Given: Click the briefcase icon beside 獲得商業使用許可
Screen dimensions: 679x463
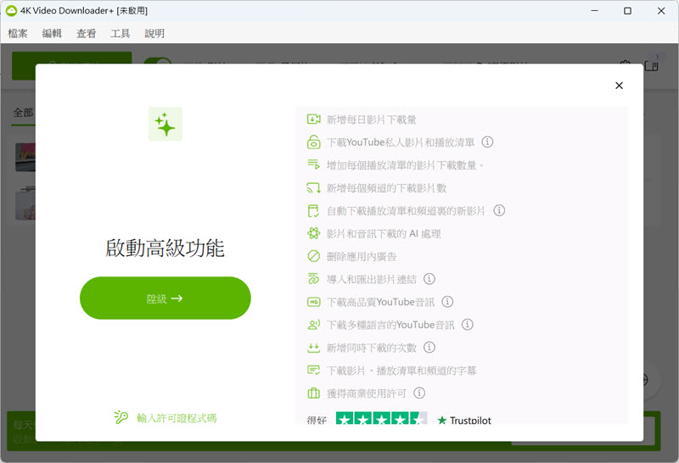Looking at the screenshot, I should click(313, 393).
